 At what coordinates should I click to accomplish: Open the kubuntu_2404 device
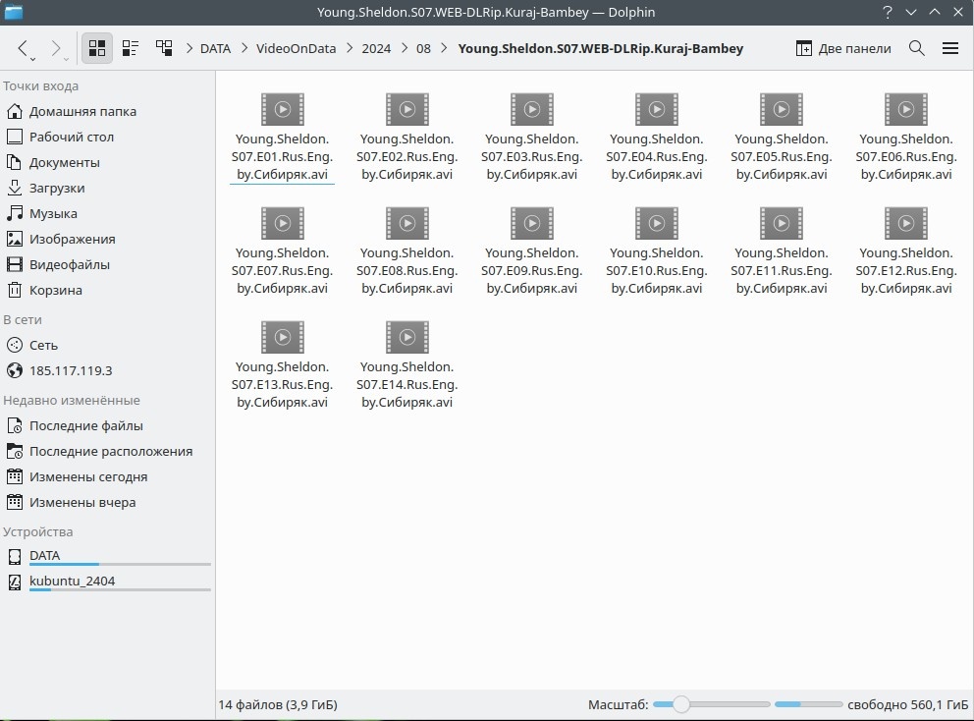point(107,582)
